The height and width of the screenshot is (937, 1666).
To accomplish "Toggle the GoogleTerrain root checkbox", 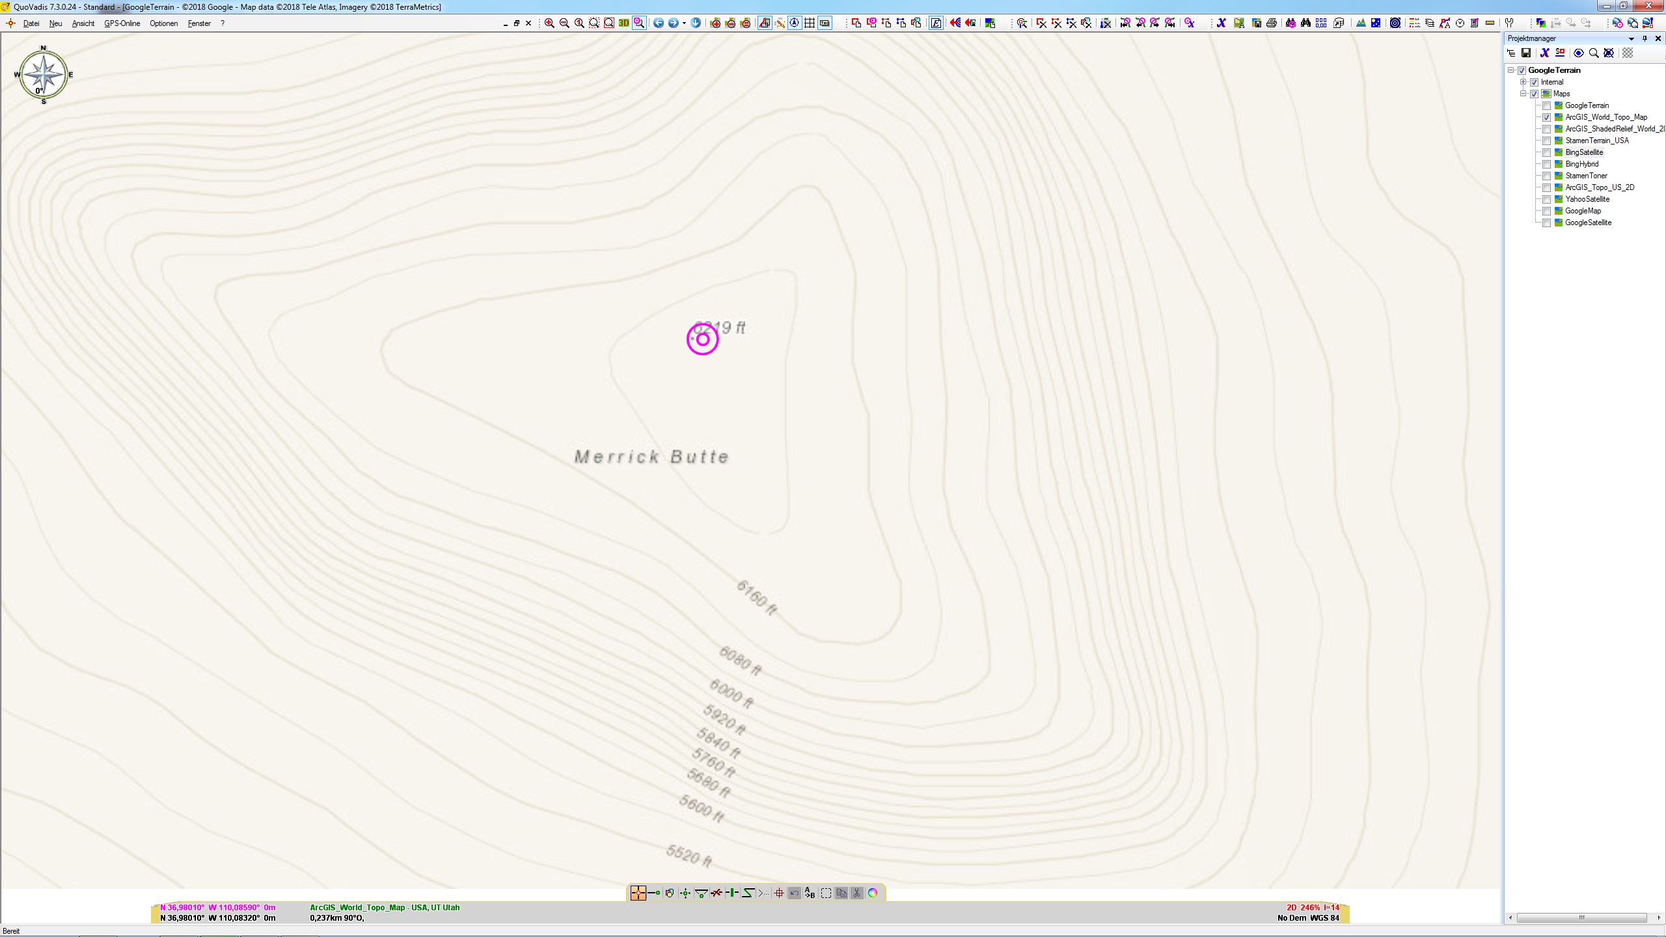I will click(1522, 70).
